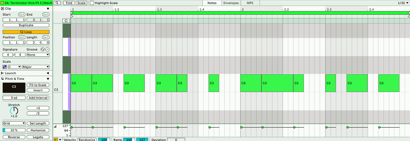Click the velocity lane bars icon
Viewport: 410px width, 141px height.
55,127
